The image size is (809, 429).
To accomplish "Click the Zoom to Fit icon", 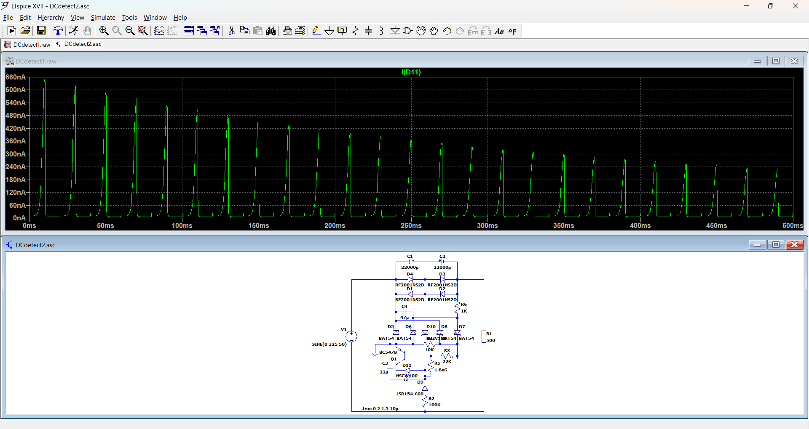I will 143,31.
